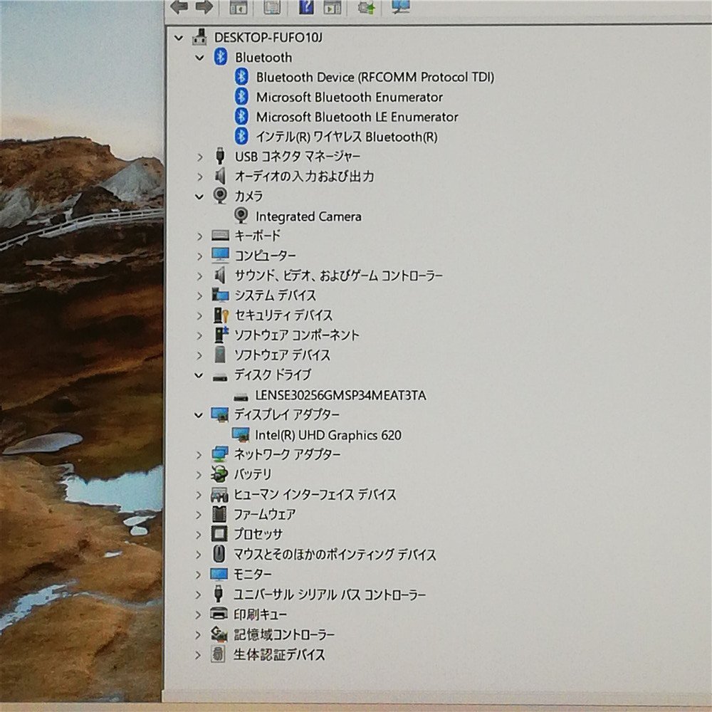
Task: Expand the ネットワーク アダプター category
Action: [x=200, y=454]
